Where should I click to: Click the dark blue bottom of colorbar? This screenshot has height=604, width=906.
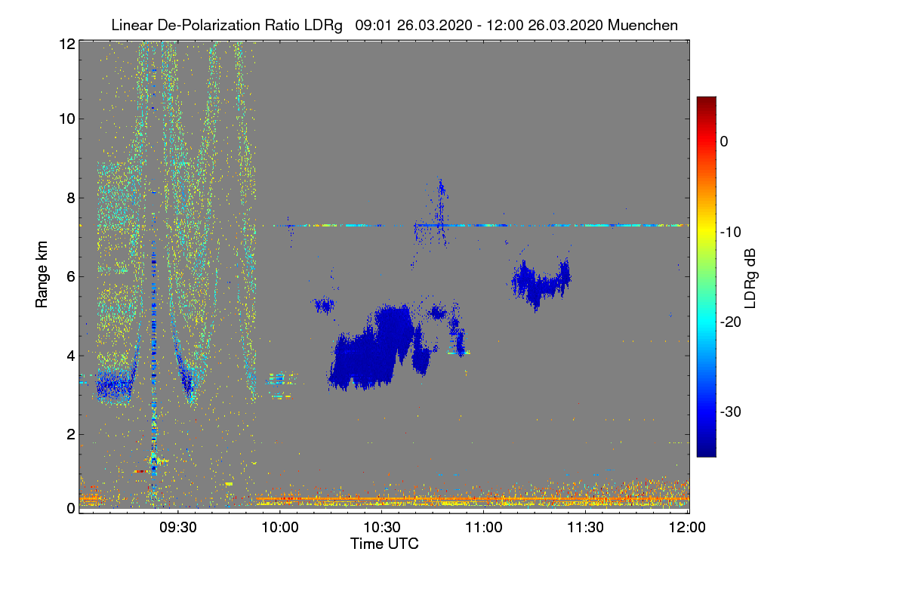pos(706,449)
